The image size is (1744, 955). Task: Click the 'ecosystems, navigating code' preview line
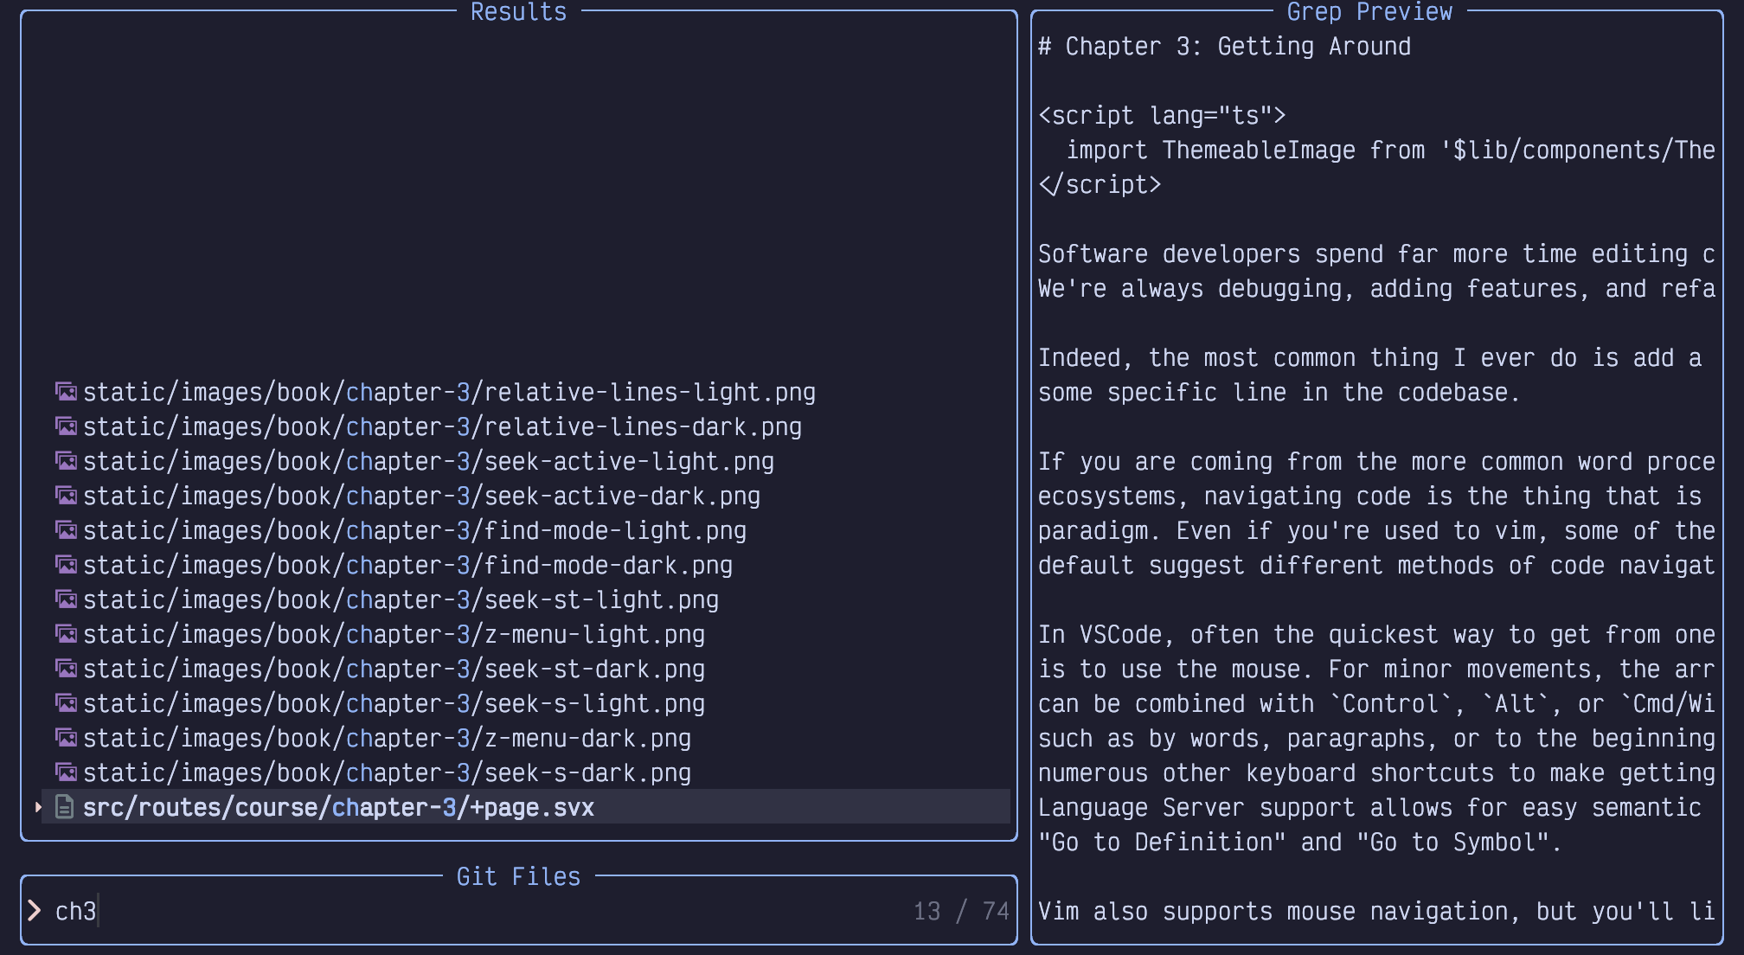coord(1369,496)
